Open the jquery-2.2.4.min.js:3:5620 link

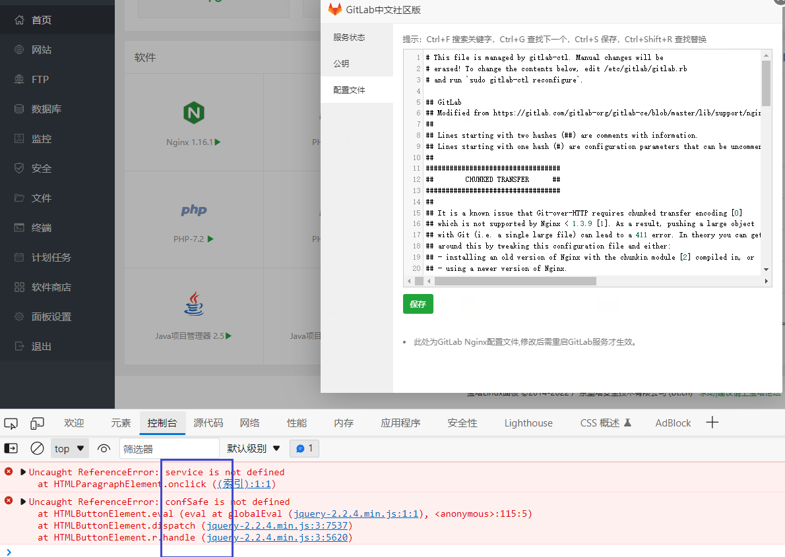277,537
